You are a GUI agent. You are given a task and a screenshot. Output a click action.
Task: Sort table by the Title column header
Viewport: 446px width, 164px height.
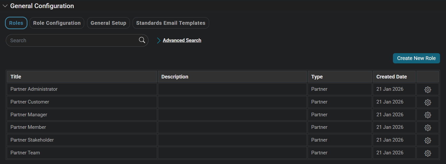(16, 77)
